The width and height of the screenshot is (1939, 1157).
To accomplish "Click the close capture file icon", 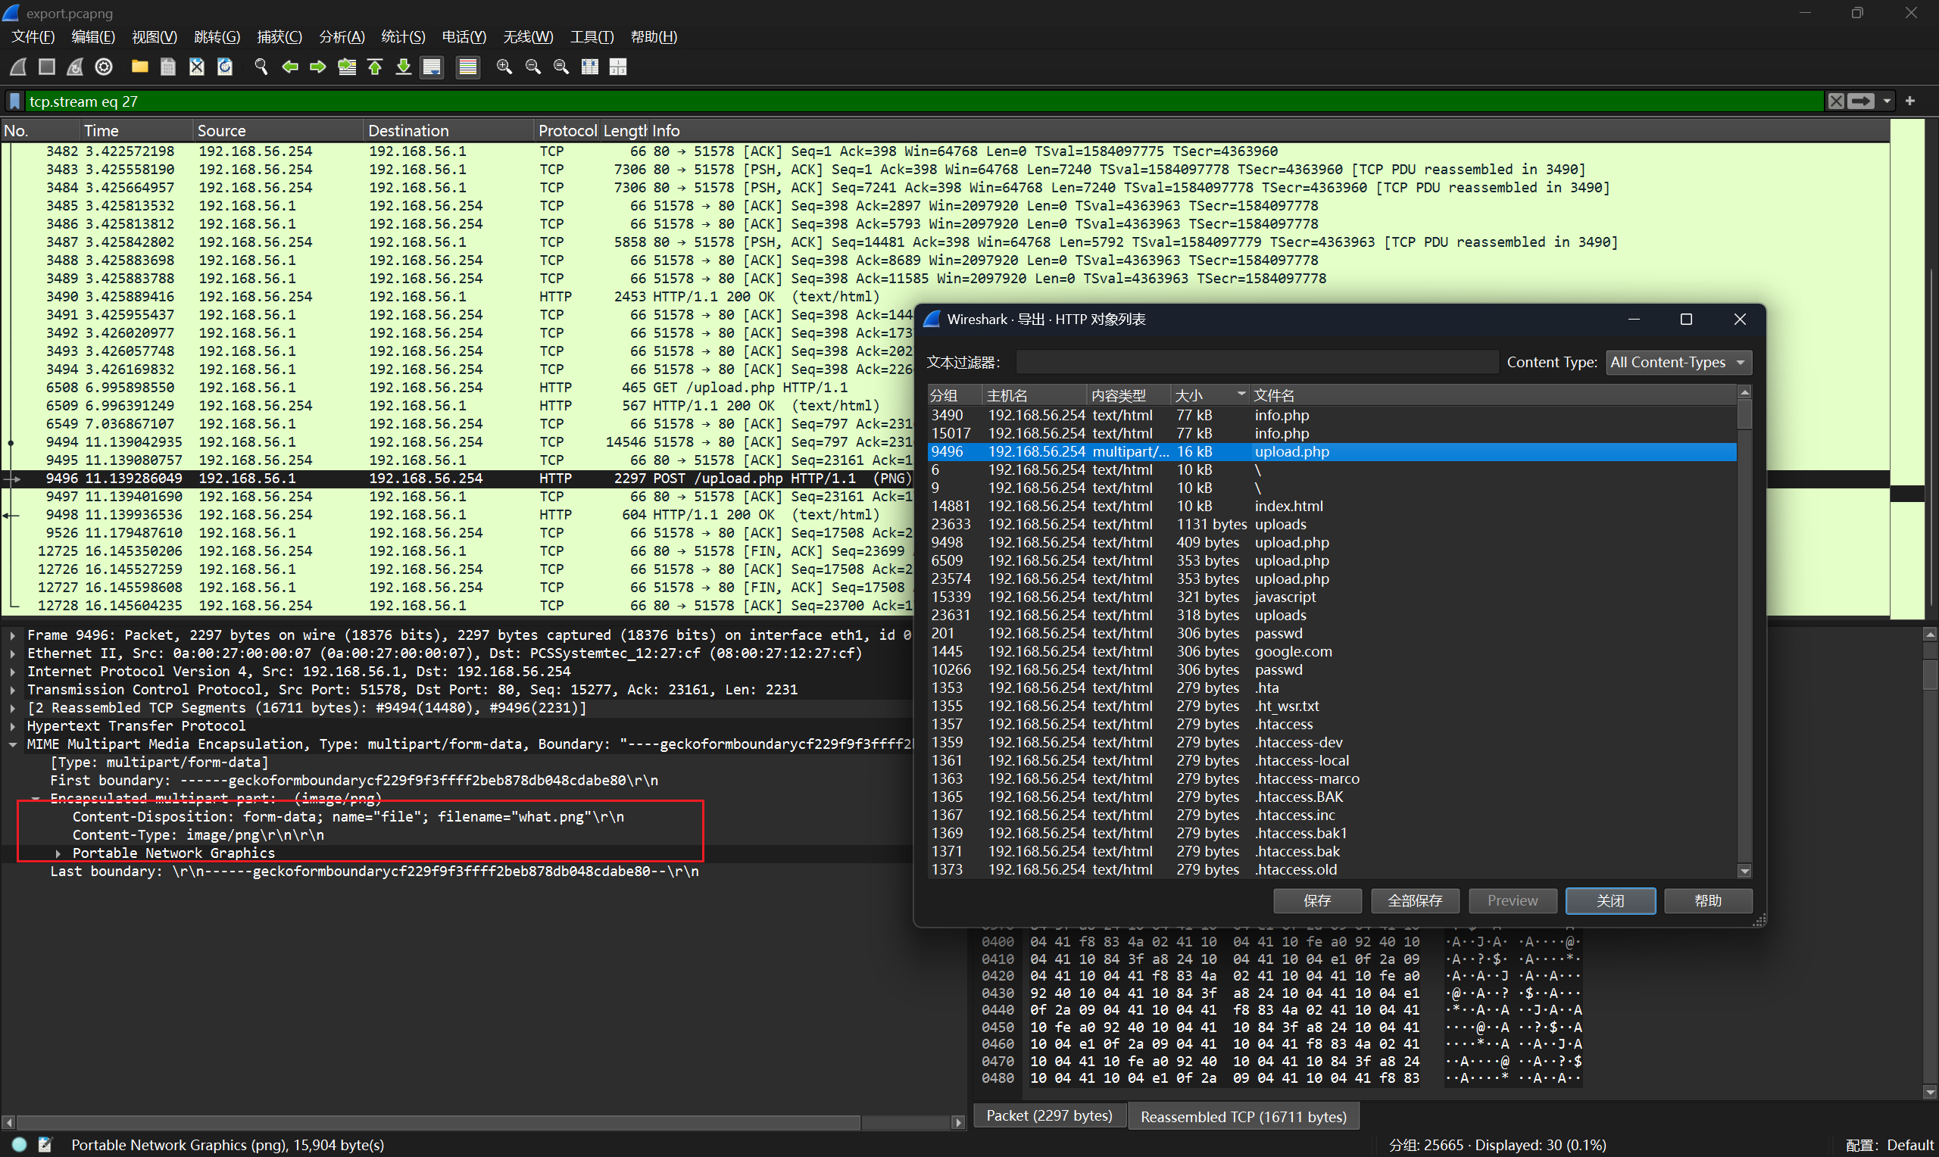I will tap(196, 67).
